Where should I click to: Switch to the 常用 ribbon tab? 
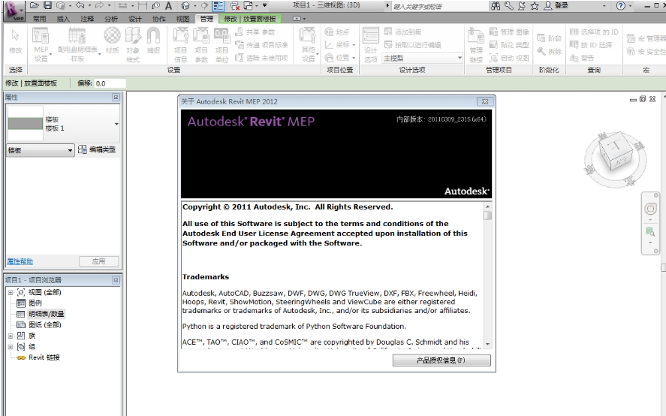[40, 19]
